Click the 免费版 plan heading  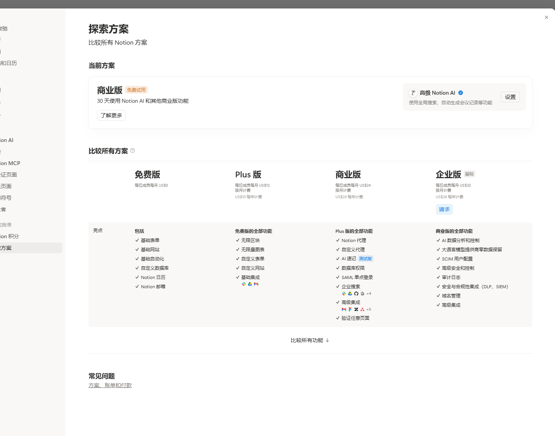148,174
